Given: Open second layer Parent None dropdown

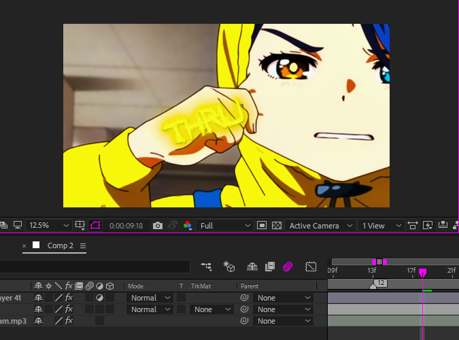Looking at the screenshot, I should 283,309.
